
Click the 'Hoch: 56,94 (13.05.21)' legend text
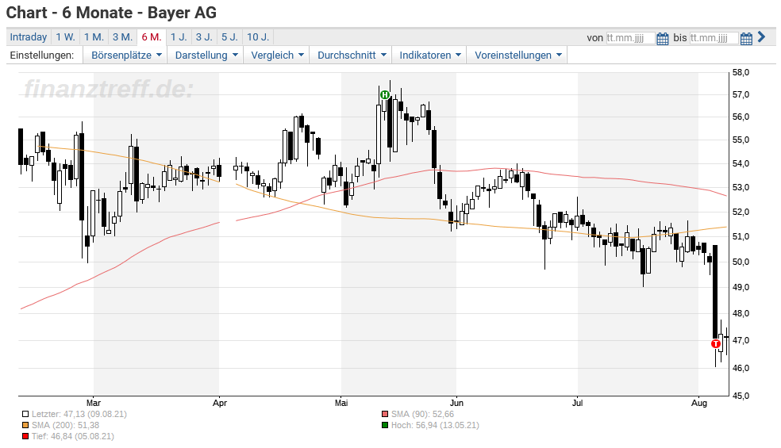pos(435,425)
